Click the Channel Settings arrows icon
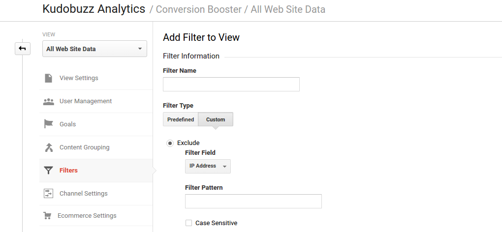Screen dimensions: 502x232 point(48,193)
